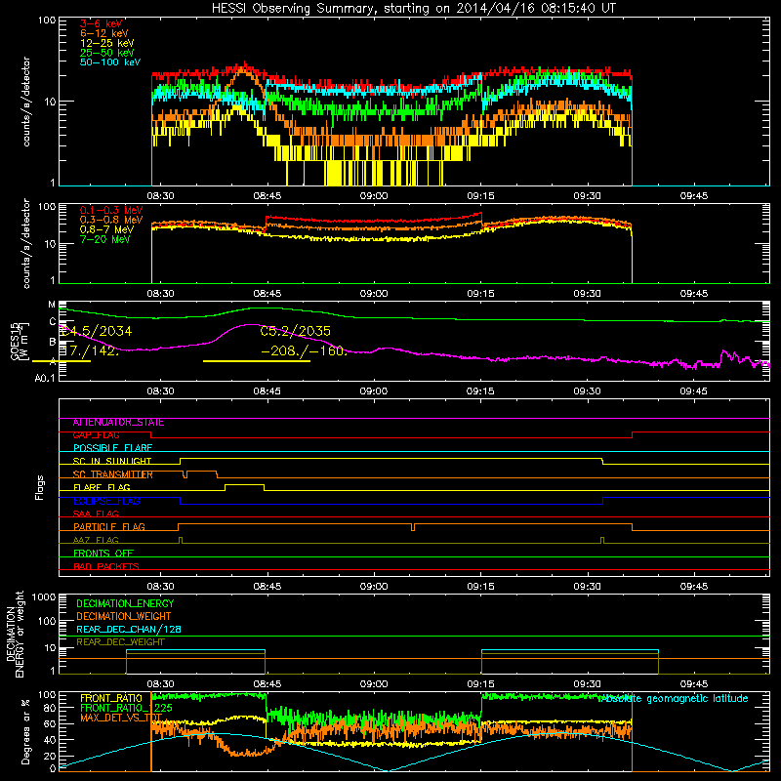
Task: Click the vertical Flags axis title
Action: tap(40, 487)
